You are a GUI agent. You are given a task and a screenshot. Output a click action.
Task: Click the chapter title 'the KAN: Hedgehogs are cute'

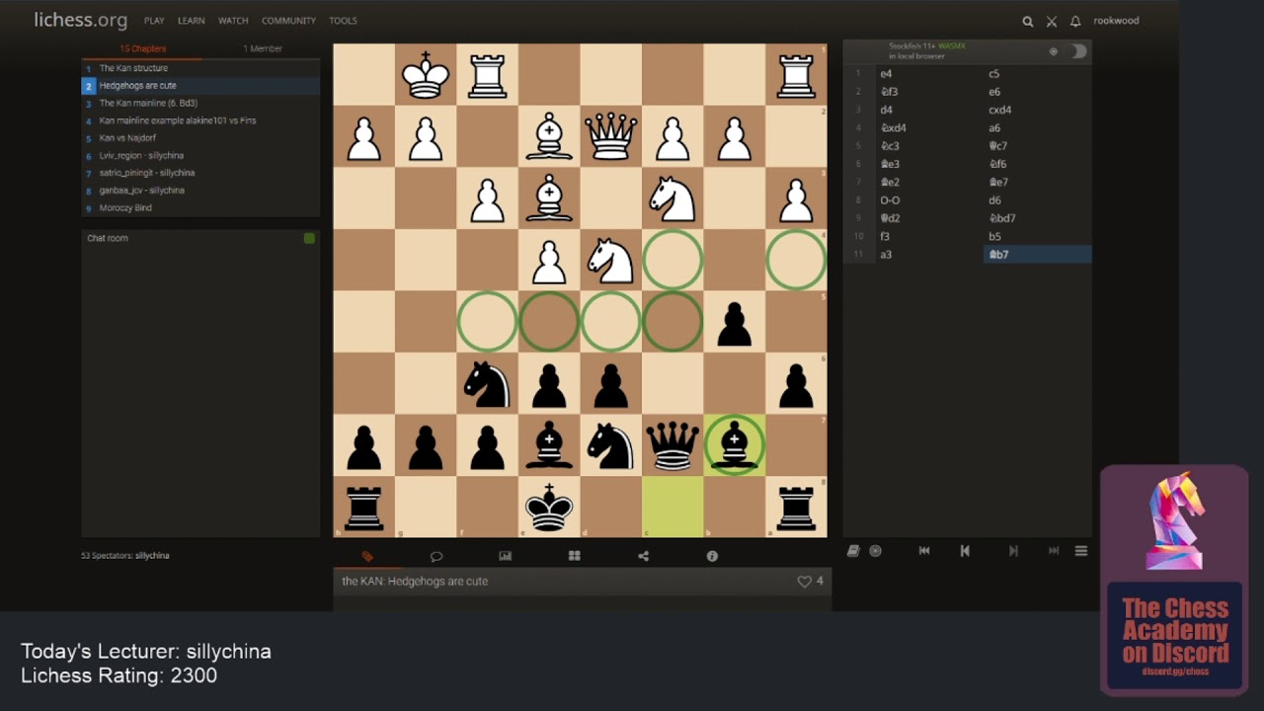415,582
